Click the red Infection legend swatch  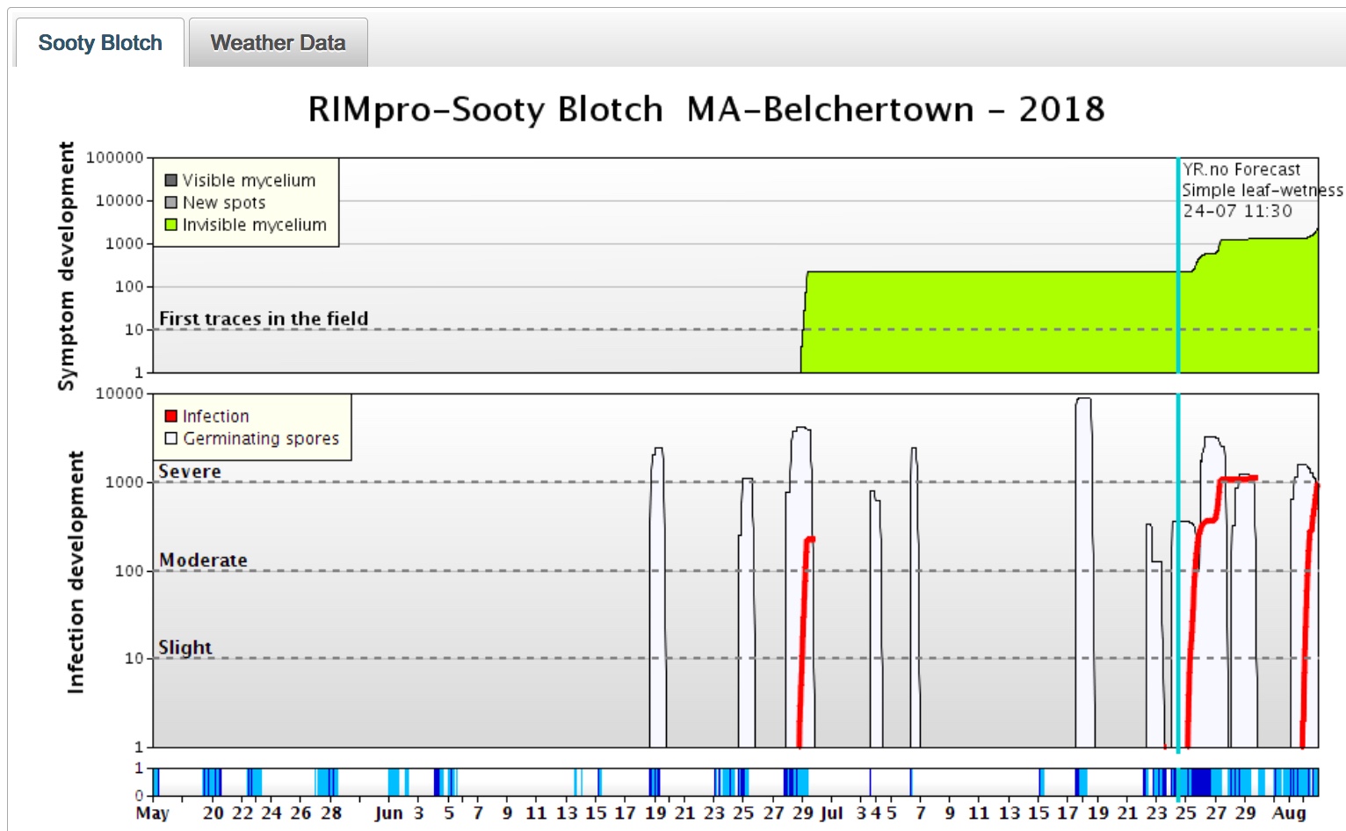pyautogui.click(x=171, y=416)
